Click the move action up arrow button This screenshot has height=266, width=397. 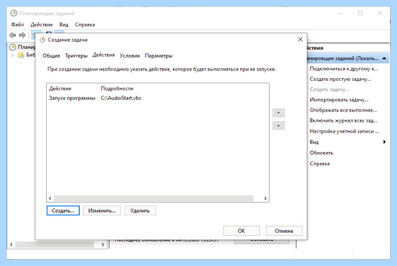279,113
